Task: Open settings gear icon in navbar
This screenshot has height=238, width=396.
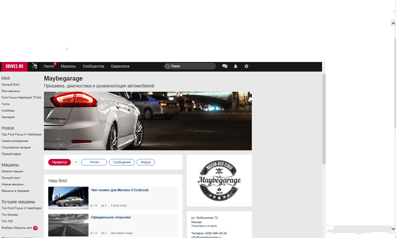Action: click(x=246, y=66)
